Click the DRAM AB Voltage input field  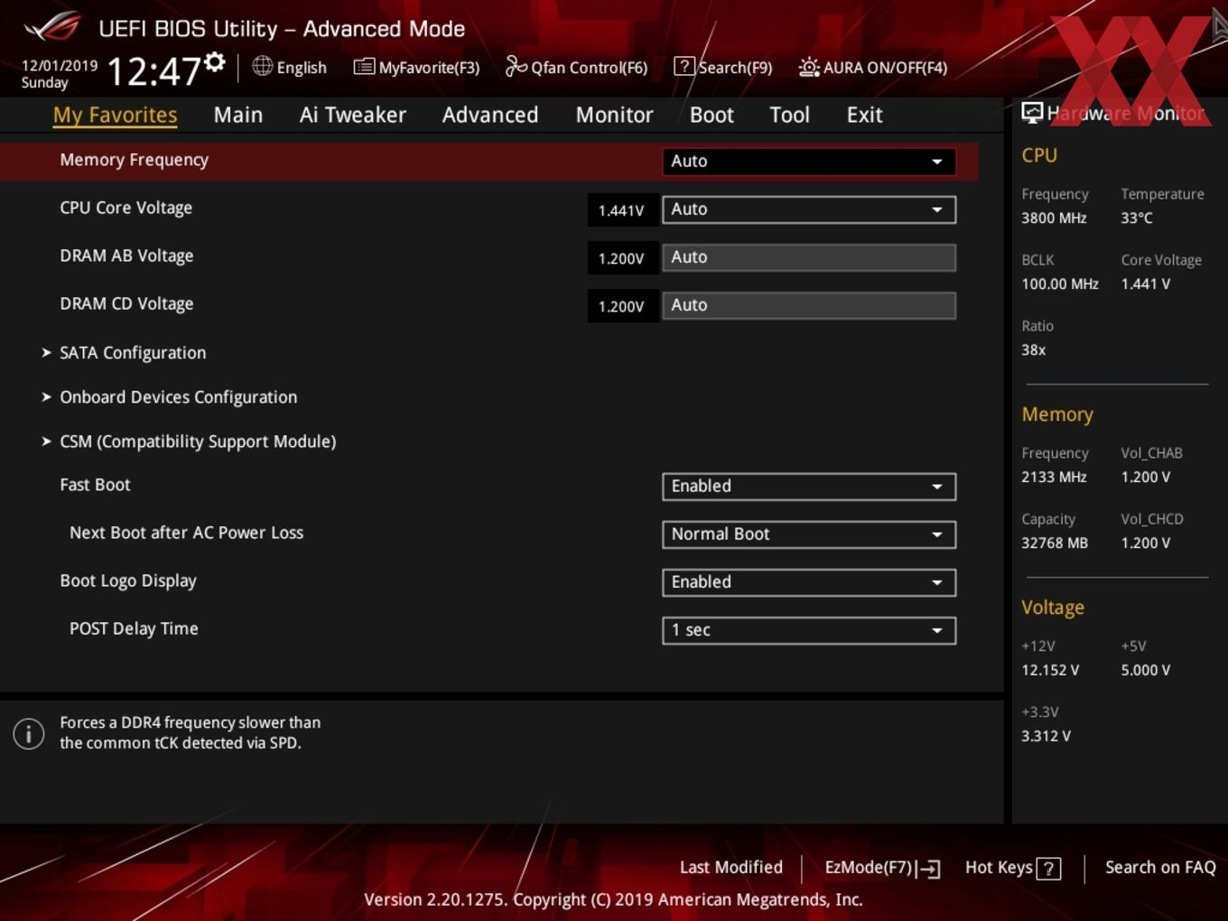coord(808,257)
